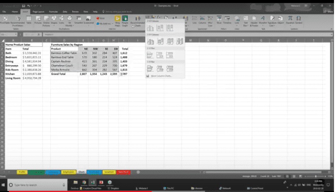This screenshot has width=335, height=192.
Task: Pick 3-D Stacked Bar chart
Action: pyautogui.click(x=160, y=69)
